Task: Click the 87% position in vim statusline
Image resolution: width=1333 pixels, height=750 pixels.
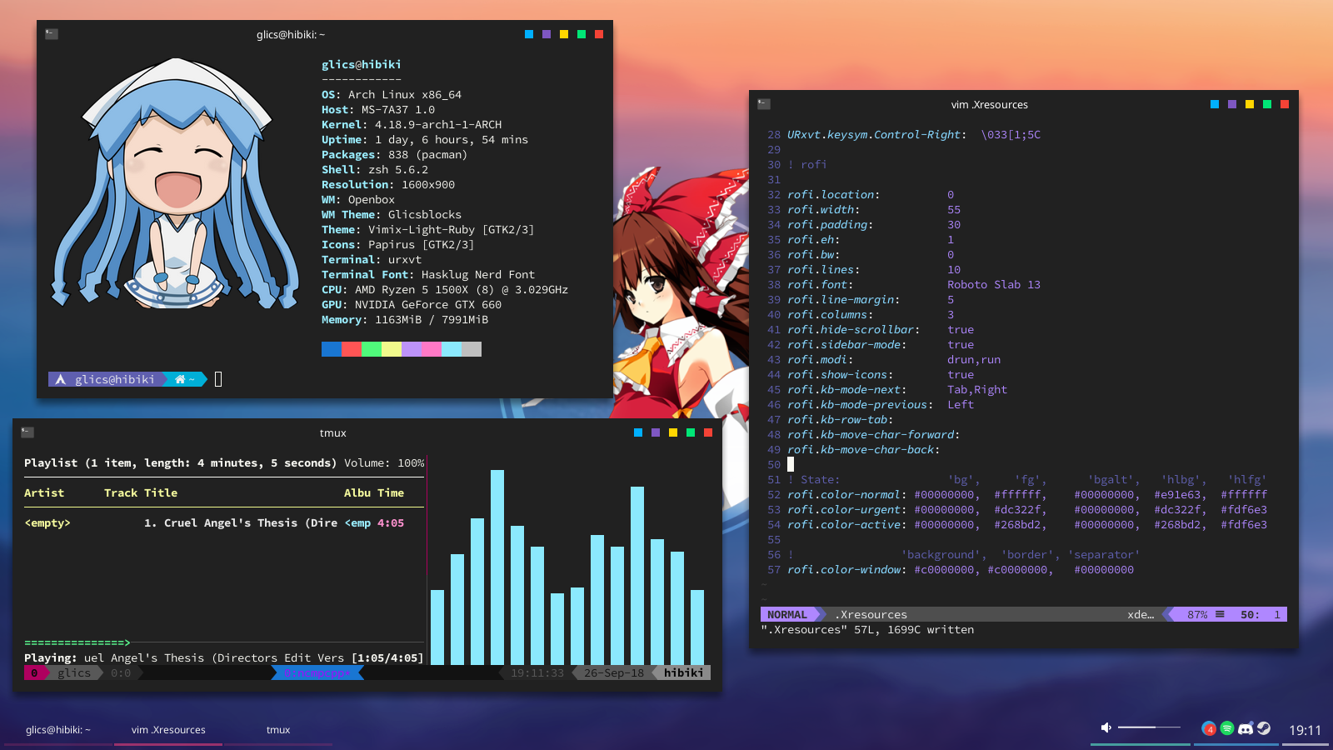Action: pyautogui.click(x=1197, y=614)
